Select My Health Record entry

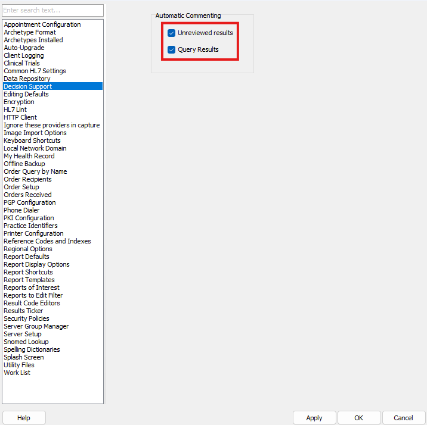click(29, 156)
